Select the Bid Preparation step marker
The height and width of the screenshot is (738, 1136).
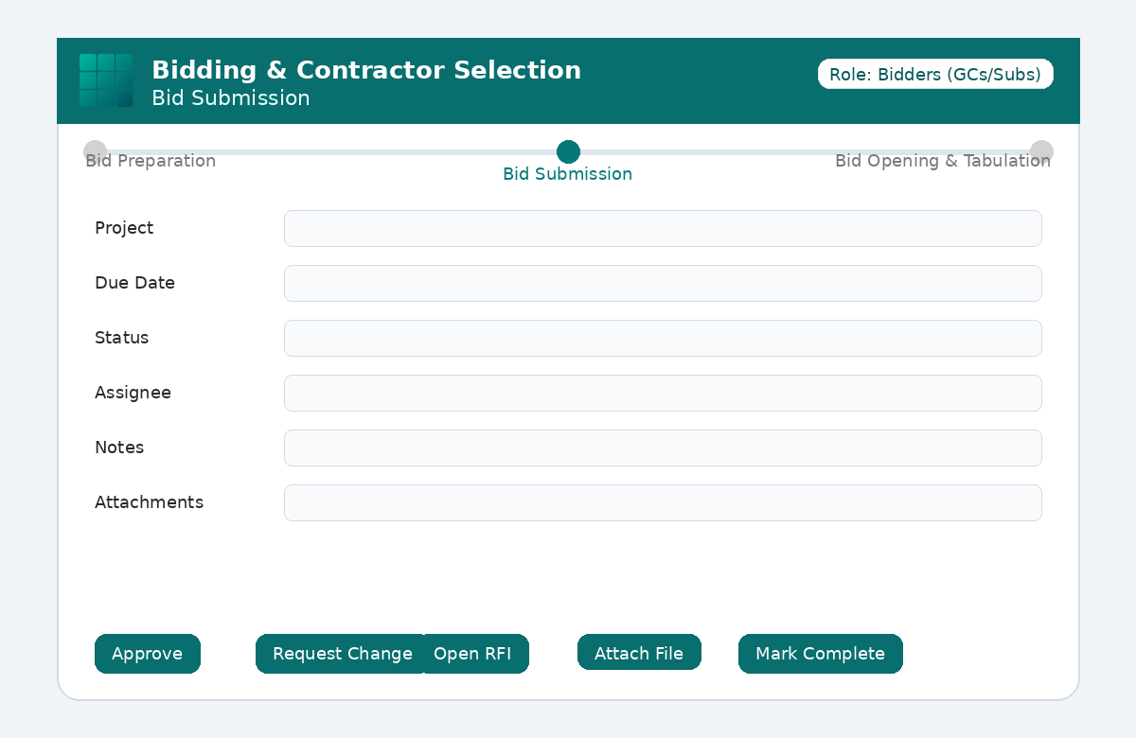tap(95, 151)
